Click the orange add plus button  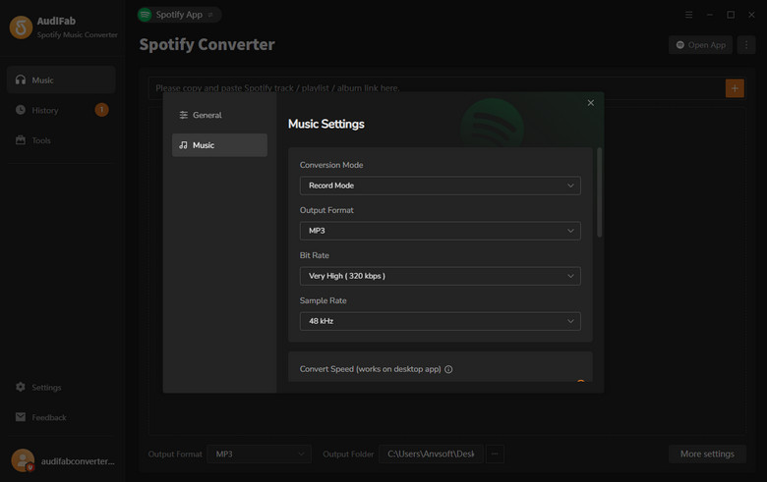point(735,88)
